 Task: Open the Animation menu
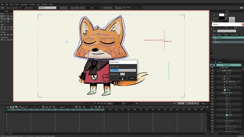[24, 4]
